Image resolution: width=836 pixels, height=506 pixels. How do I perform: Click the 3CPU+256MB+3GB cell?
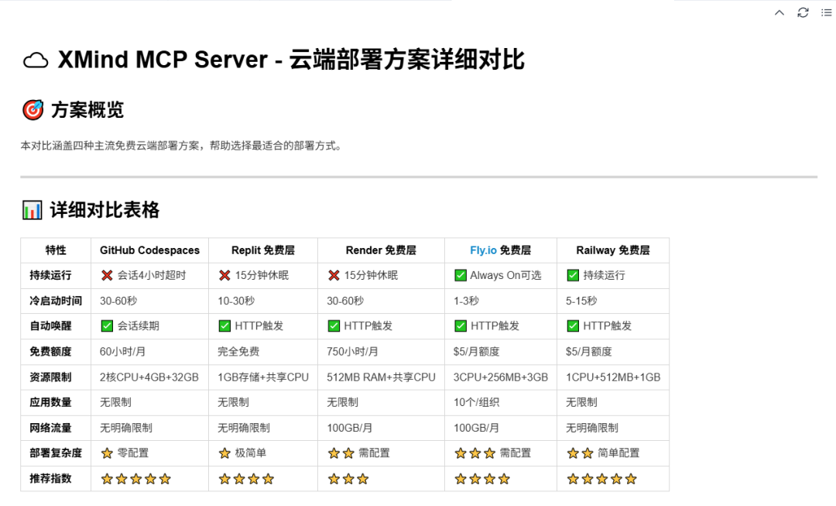(x=501, y=377)
